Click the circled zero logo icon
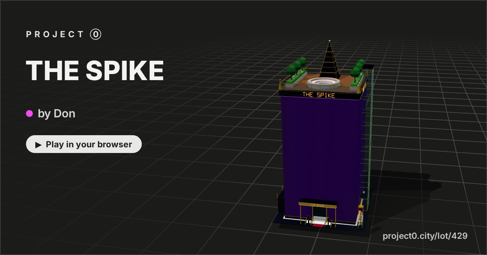The height and width of the screenshot is (255, 487). click(96, 34)
